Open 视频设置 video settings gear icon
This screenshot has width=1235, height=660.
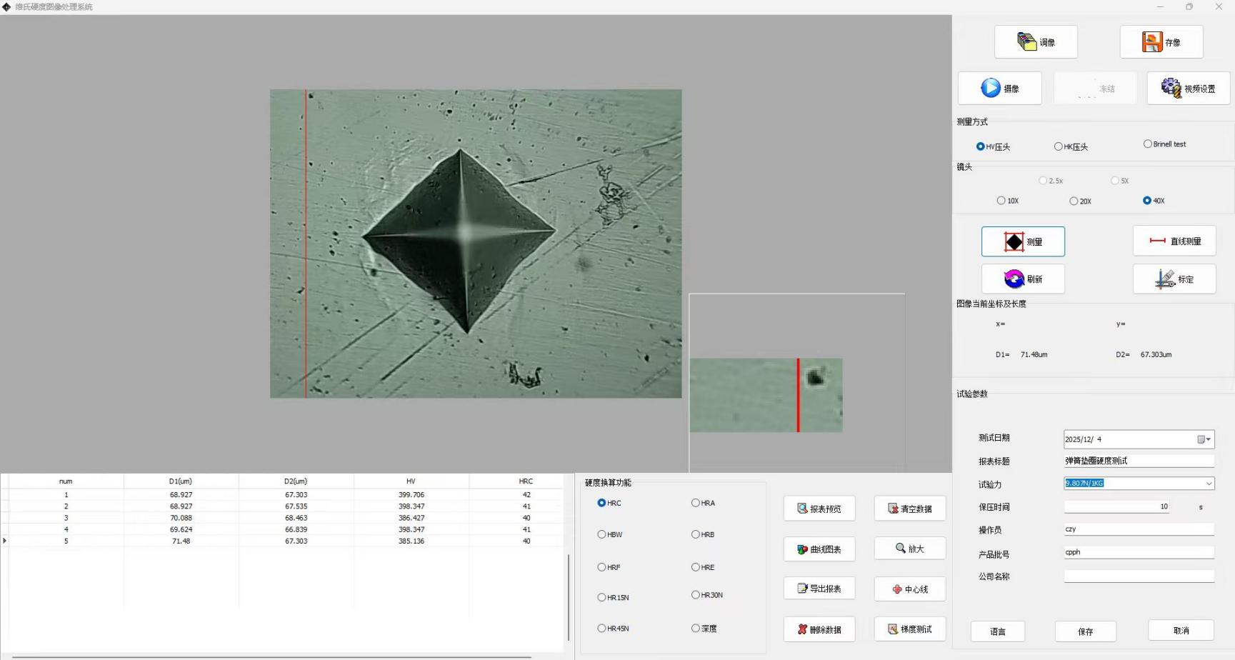point(1171,88)
